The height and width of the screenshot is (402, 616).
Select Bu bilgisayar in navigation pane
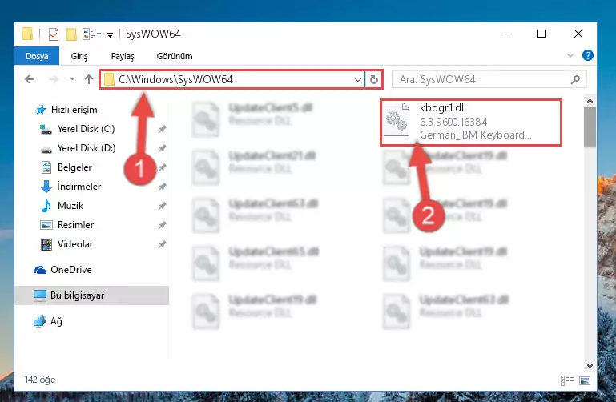pos(77,295)
